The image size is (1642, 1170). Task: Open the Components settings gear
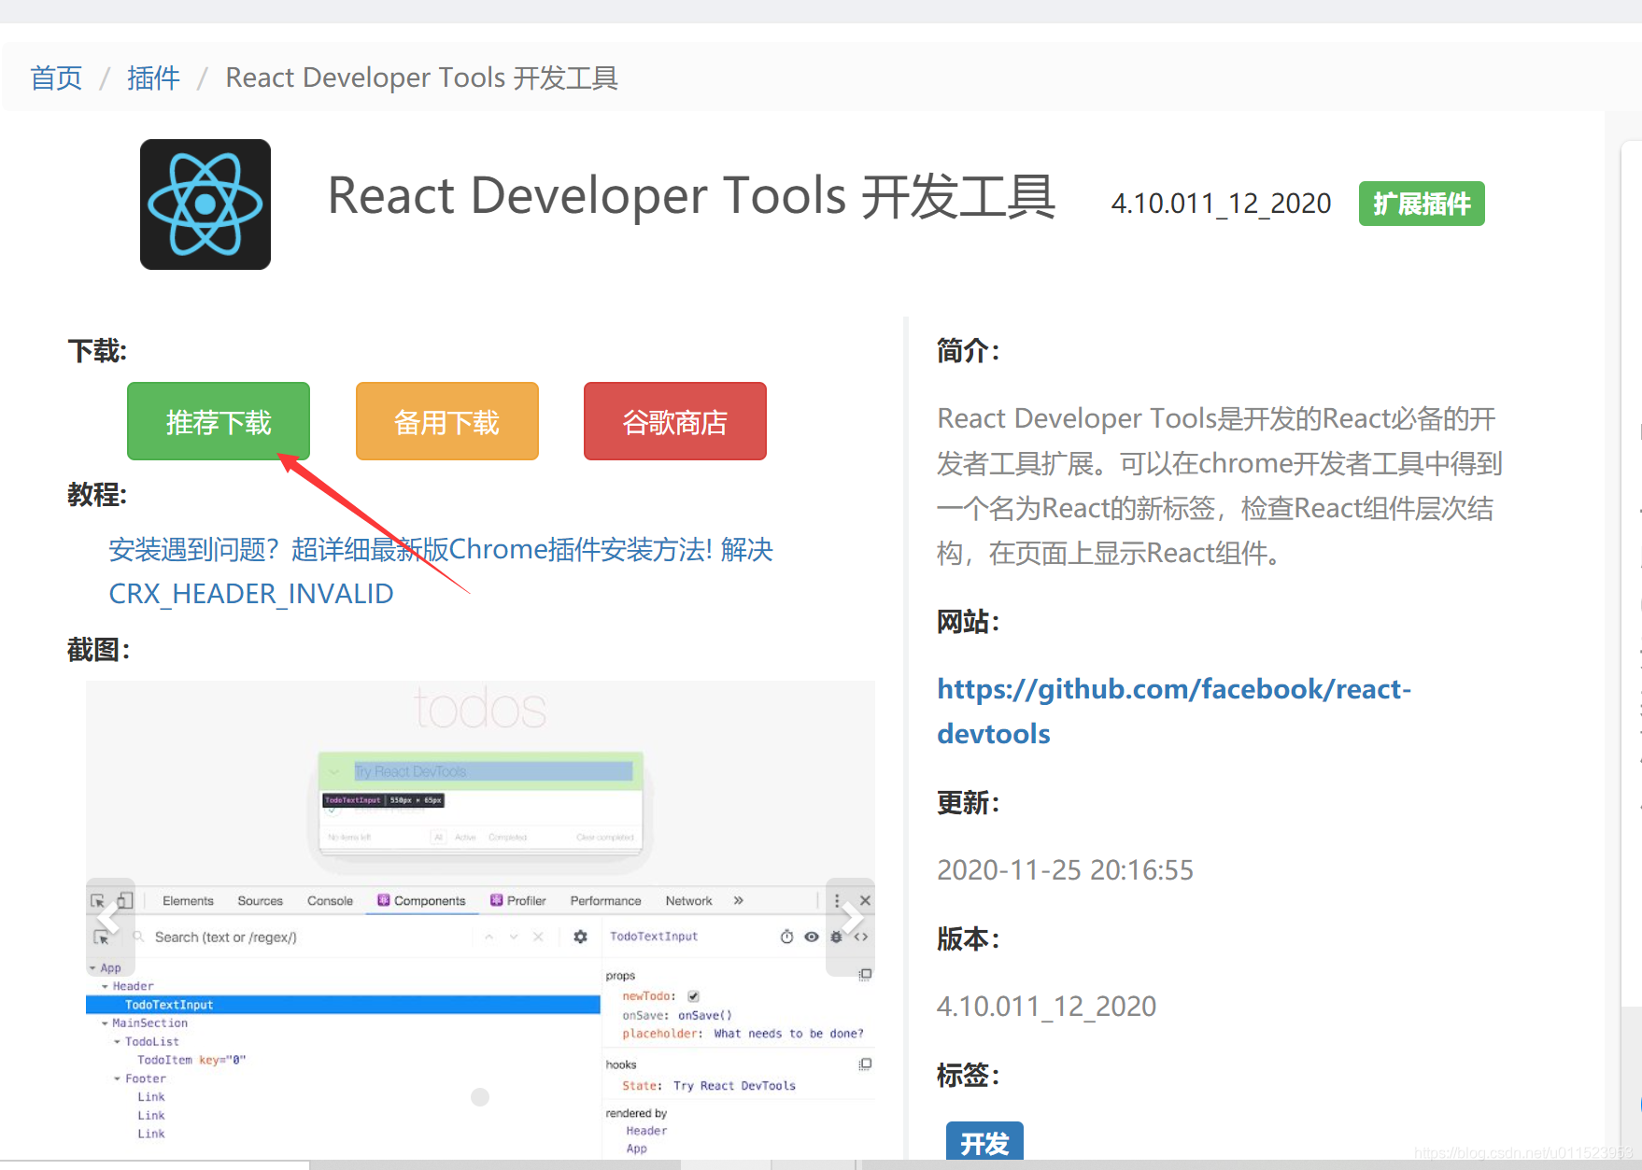coord(580,937)
